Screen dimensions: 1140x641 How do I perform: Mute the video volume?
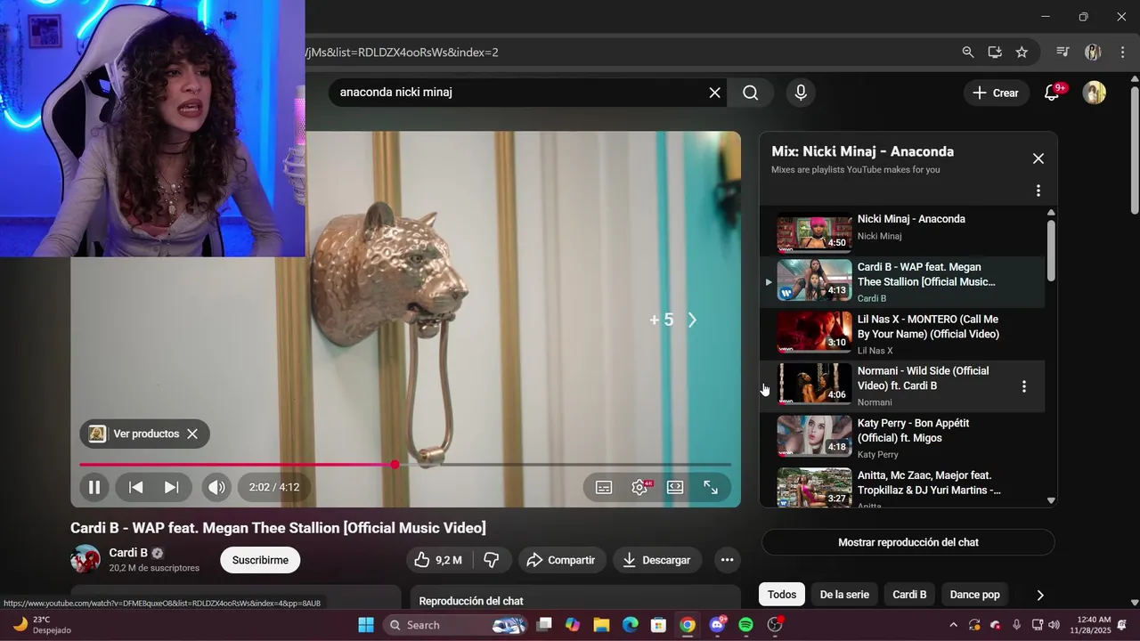(x=216, y=487)
